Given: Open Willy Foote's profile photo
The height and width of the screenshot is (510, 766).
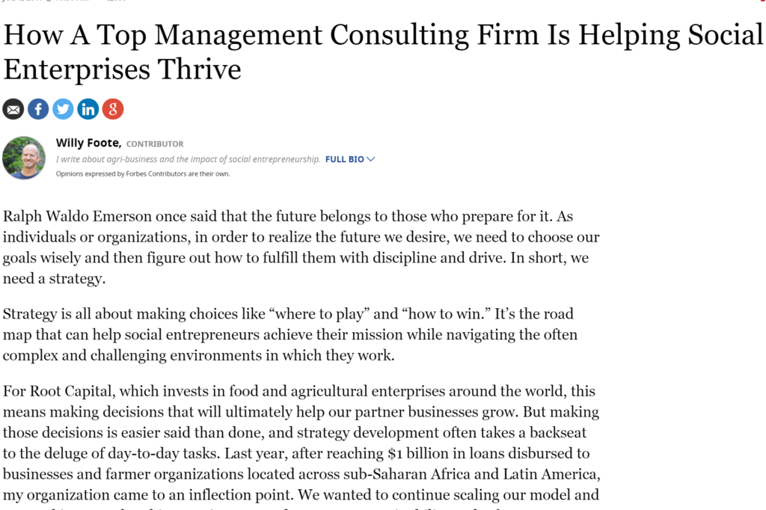Looking at the screenshot, I should point(24,158).
